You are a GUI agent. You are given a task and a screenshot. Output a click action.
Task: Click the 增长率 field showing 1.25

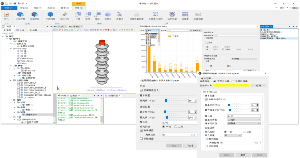[244, 116]
